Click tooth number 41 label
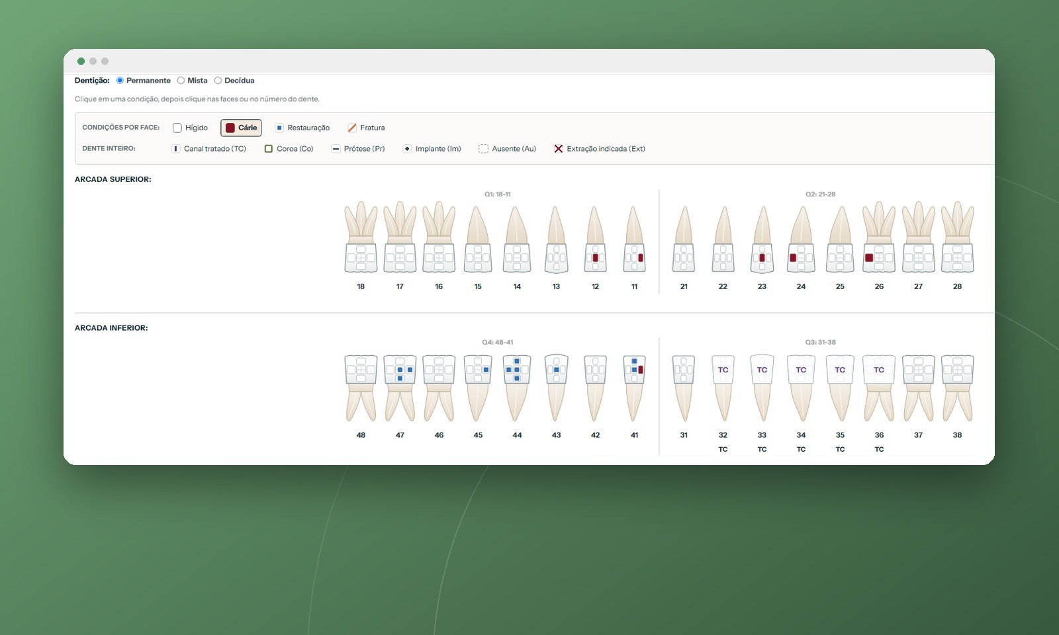Screen dimensions: 1059x635 click(634, 435)
